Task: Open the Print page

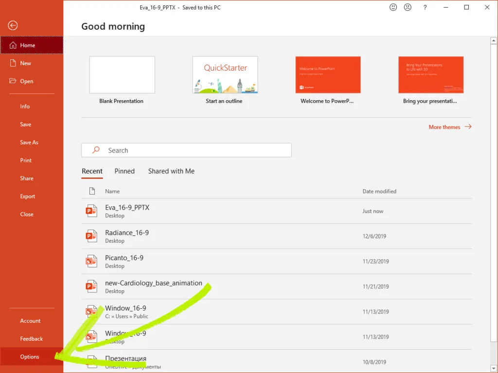Action: (x=26, y=160)
